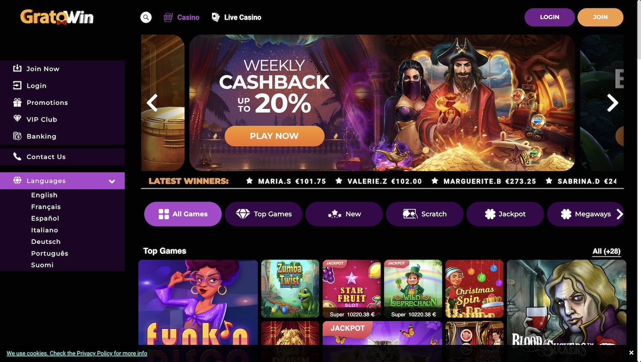641x362 pixels.
Task: Click the Join Now sidebar icon
Action: tap(17, 68)
